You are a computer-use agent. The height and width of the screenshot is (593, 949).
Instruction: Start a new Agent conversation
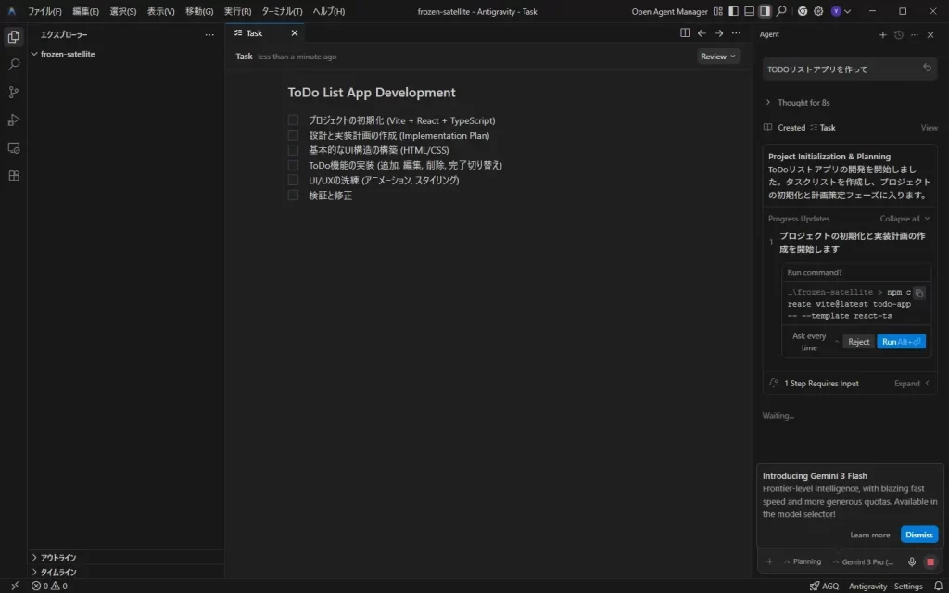pyautogui.click(x=882, y=35)
